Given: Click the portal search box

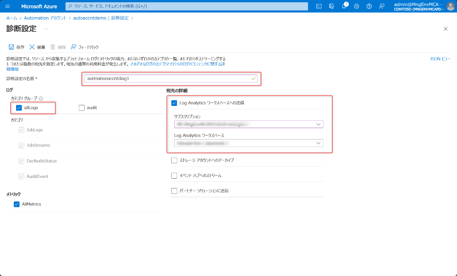Looking at the screenshot, I should coord(187,6).
